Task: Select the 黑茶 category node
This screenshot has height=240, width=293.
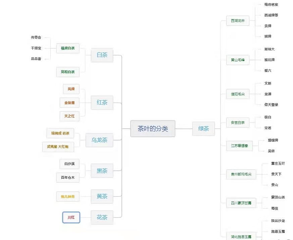Action: pyautogui.click(x=102, y=171)
